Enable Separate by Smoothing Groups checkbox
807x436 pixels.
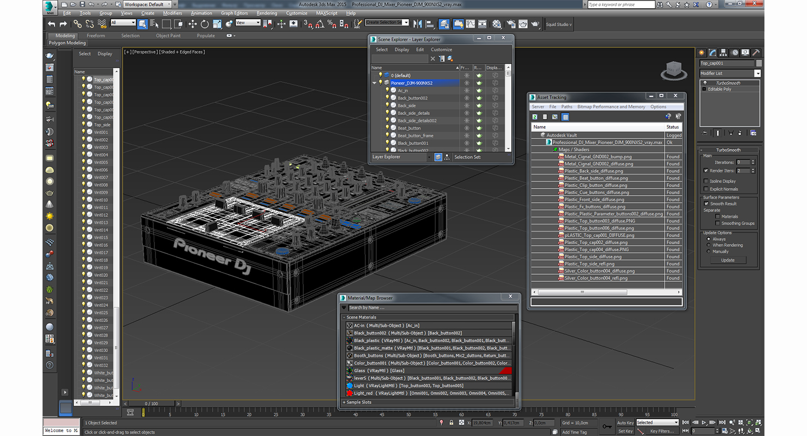(x=717, y=223)
